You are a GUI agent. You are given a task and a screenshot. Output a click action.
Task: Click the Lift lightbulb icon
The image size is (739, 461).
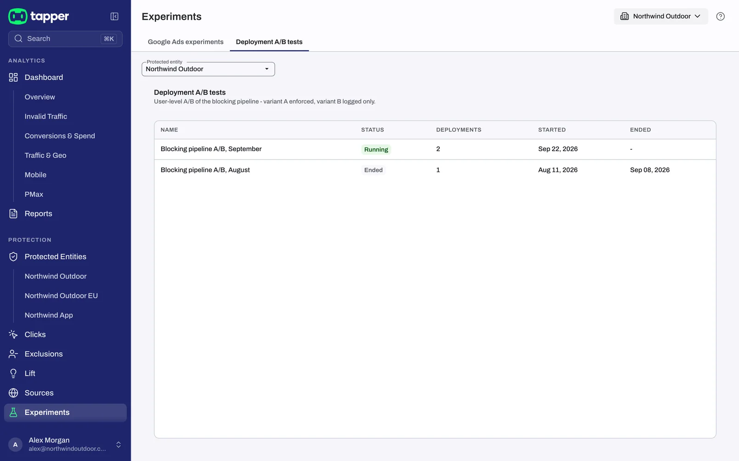13,373
